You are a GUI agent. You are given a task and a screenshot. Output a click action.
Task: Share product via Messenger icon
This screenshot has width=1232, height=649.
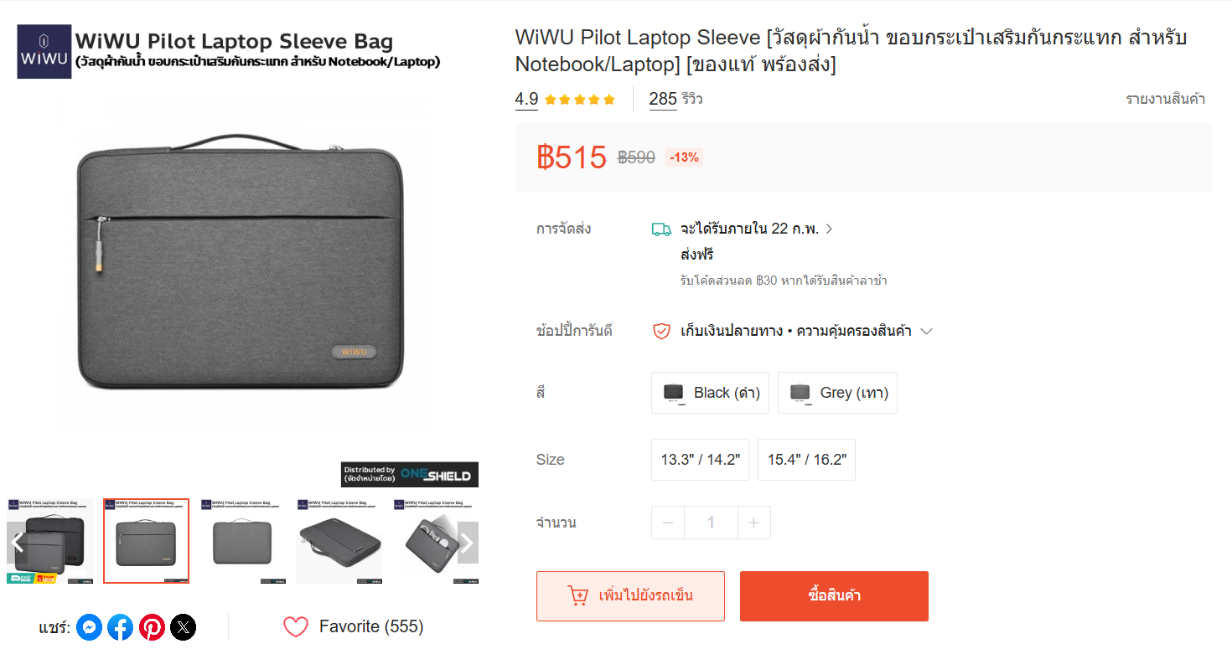90,627
